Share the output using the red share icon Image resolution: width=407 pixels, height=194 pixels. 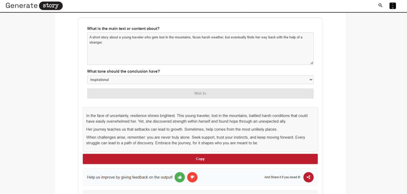click(x=308, y=177)
